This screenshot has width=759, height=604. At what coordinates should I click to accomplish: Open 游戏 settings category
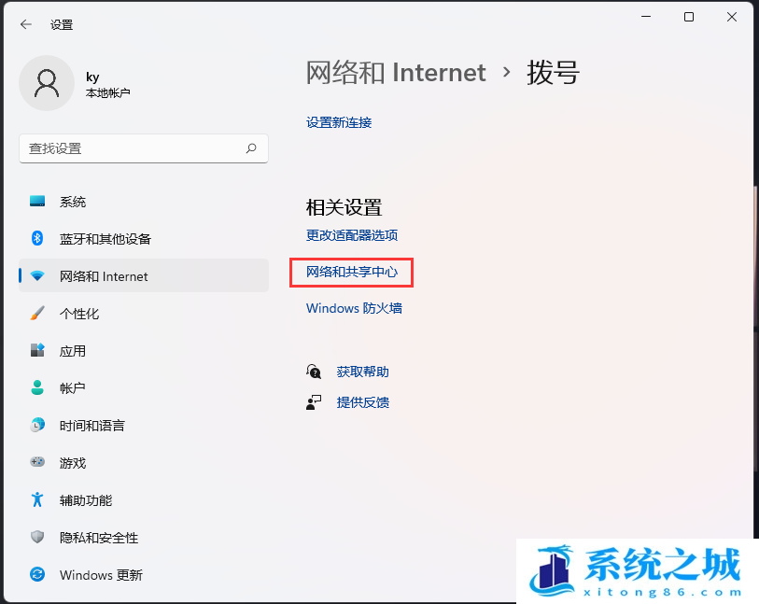point(143,462)
